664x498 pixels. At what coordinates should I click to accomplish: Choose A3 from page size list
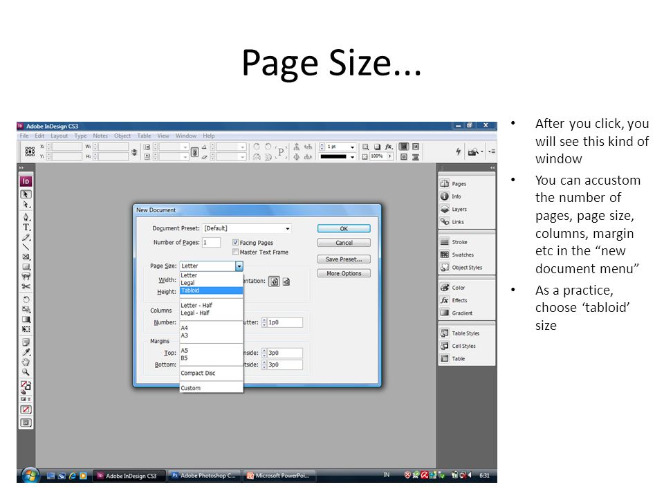212,335
